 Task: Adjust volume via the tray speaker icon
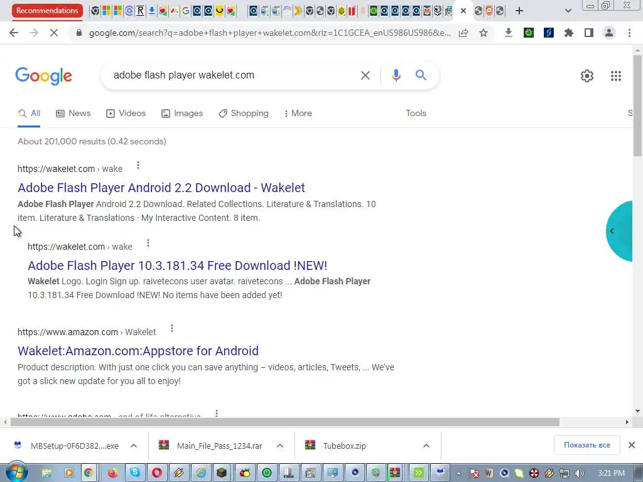click(x=579, y=473)
